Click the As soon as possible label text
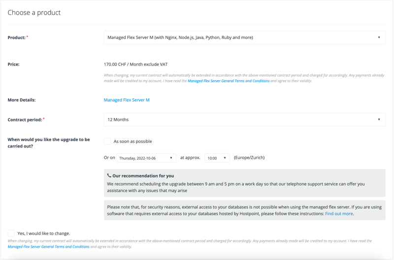Image resolution: width=394 pixels, height=260 pixels. (x=132, y=142)
